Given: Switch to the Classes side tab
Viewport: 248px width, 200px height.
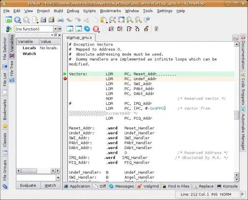Looking at the screenshot, I should tap(5, 143).
